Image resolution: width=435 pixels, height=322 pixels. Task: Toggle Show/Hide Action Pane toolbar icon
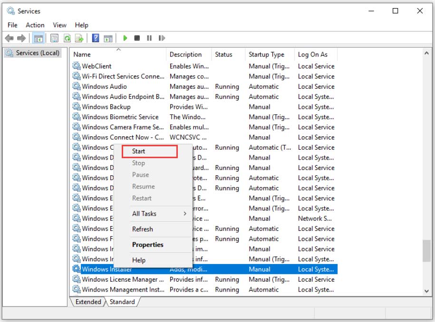pos(108,38)
